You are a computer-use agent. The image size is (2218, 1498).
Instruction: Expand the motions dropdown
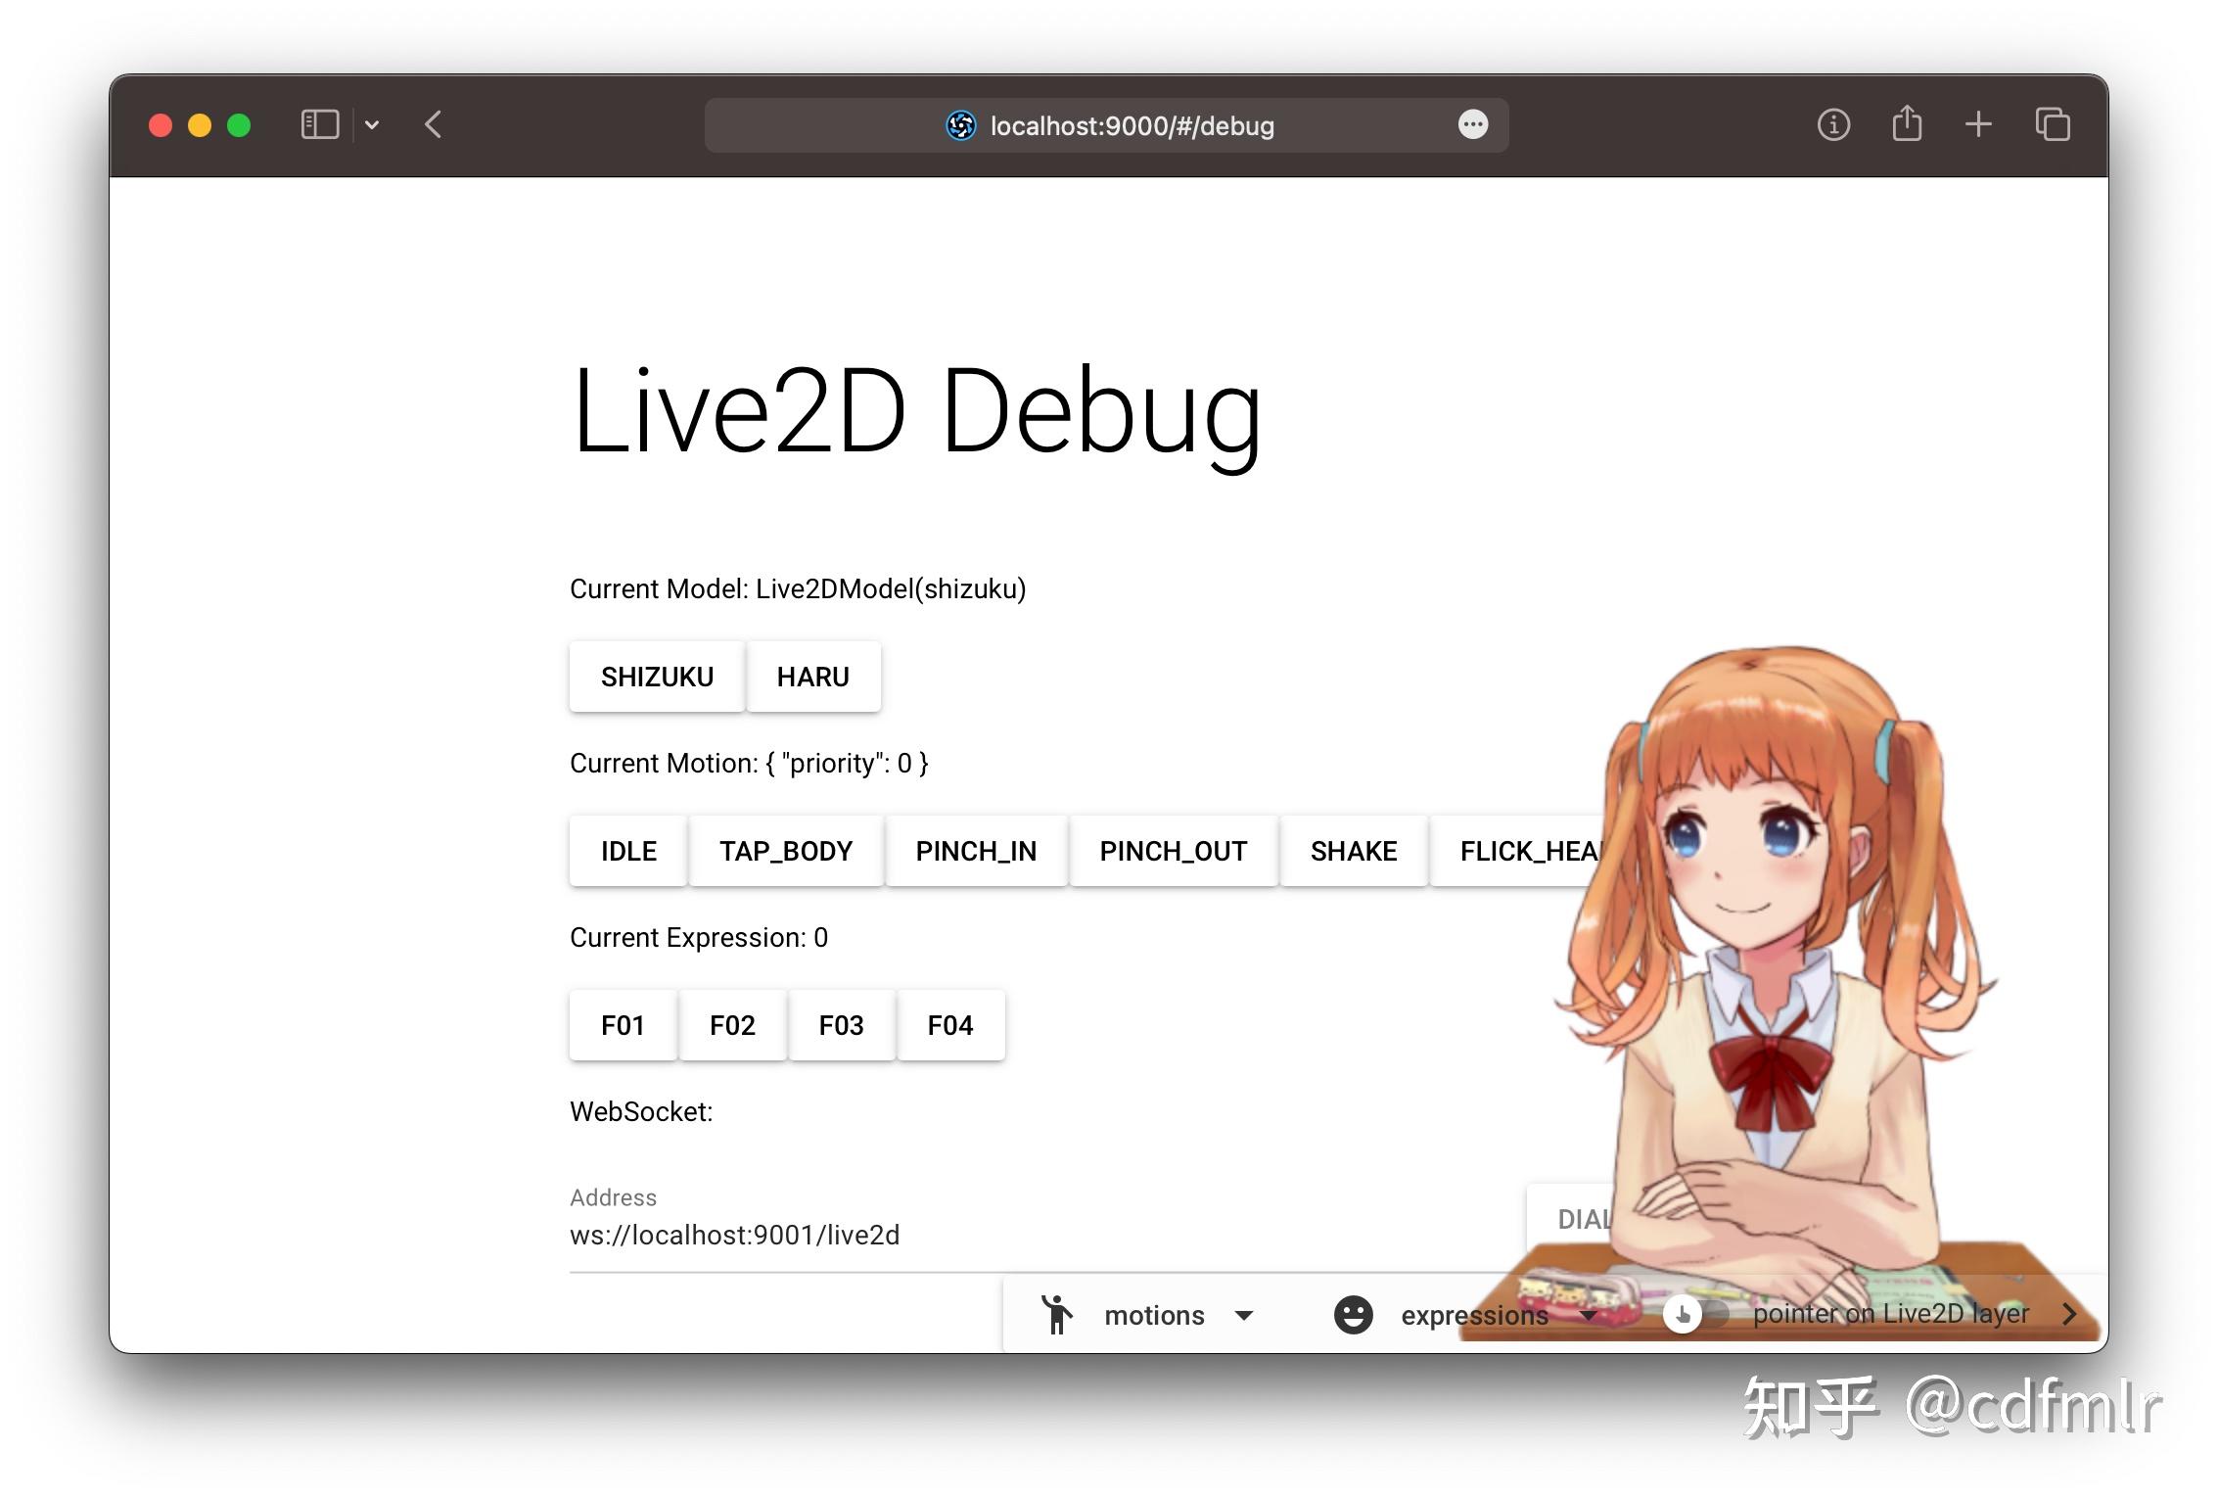point(1244,1315)
